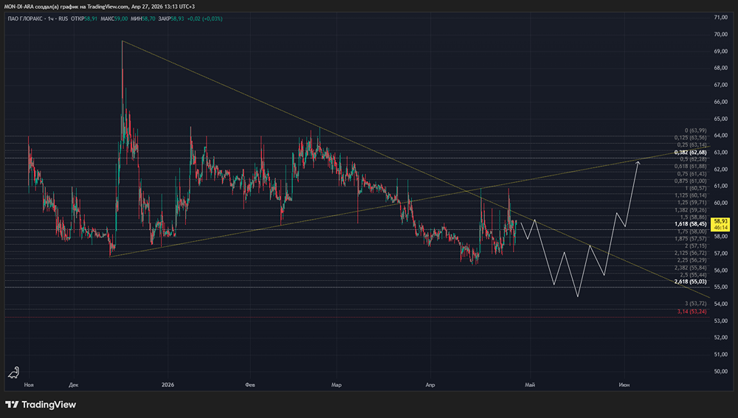
Task: Click the TradingView logo at the bottom
Action: click(x=41, y=405)
